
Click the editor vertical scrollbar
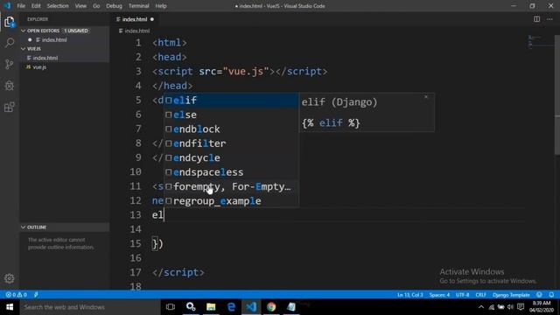click(x=557, y=94)
